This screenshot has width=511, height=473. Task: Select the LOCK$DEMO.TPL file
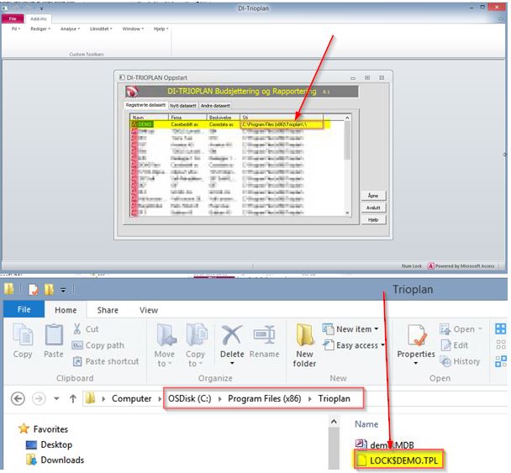(398, 460)
